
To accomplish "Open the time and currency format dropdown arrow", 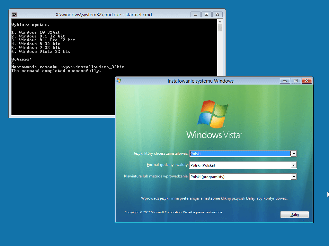I will (294, 165).
